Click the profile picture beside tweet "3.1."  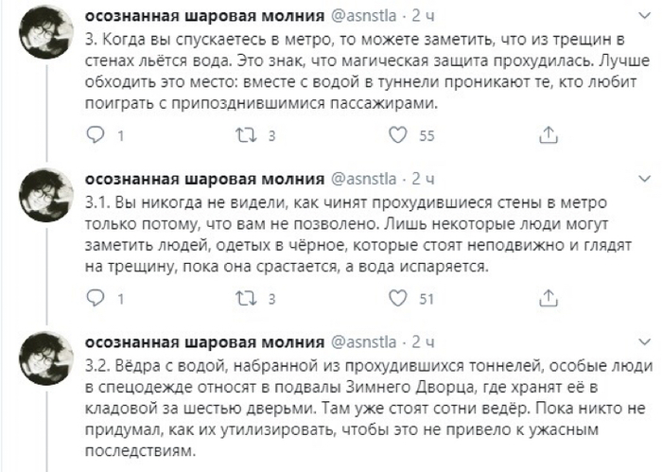coord(44,200)
